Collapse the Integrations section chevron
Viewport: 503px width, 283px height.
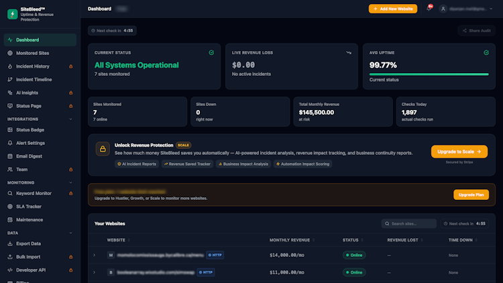pyautogui.click(x=70, y=119)
